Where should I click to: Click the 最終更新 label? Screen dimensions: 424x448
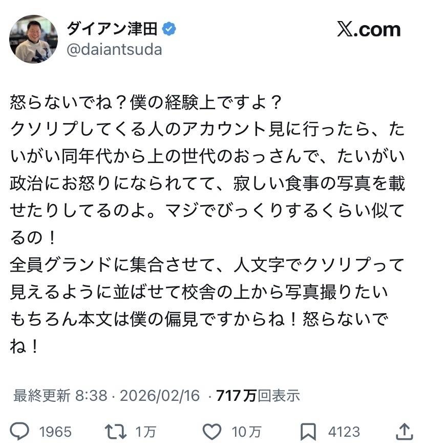click(x=41, y=395)
